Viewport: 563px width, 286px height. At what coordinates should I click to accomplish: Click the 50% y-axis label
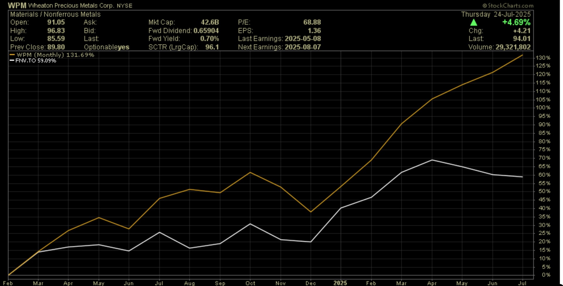(x=544, y=191)
